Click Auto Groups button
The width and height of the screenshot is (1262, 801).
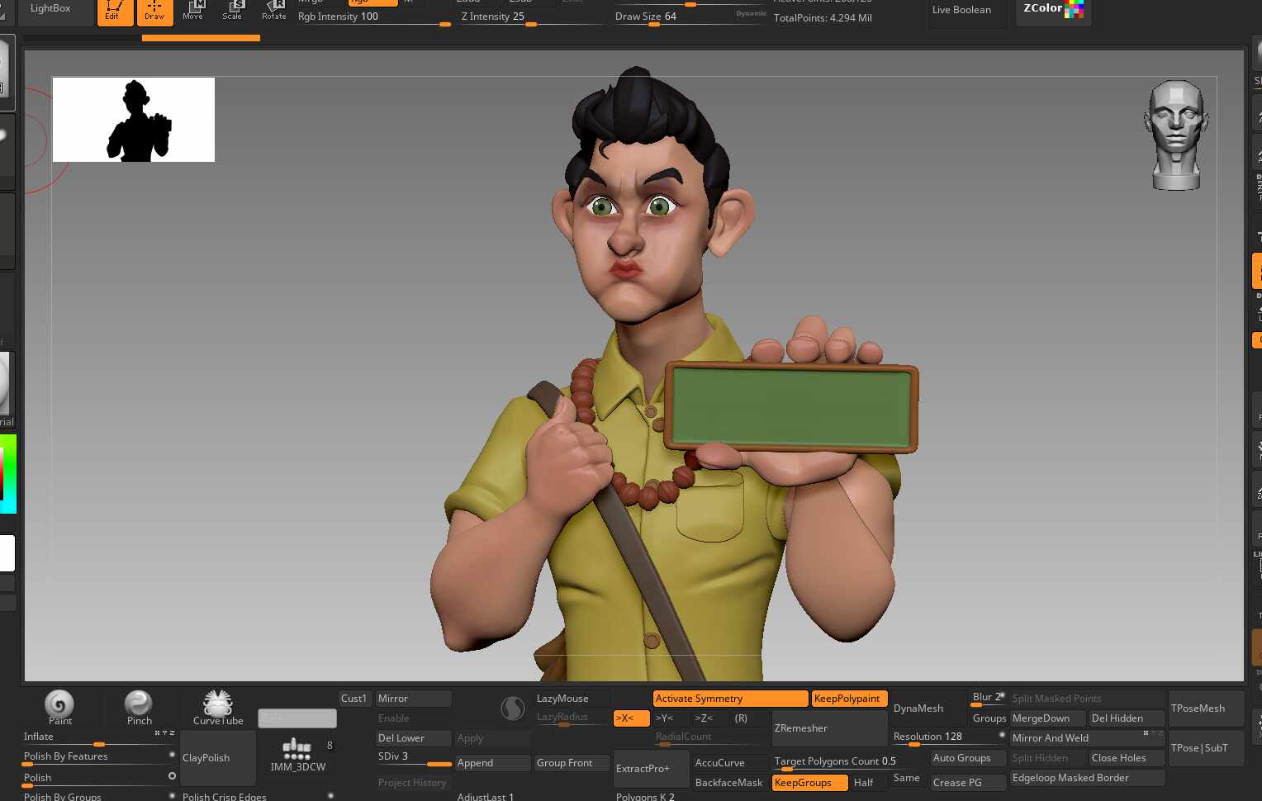click(968, 758)
